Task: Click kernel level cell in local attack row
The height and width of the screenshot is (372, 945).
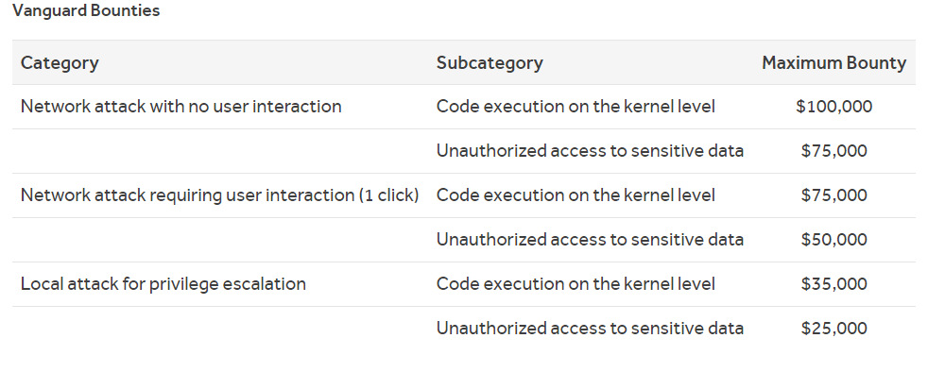Action: tap(576, 284)
